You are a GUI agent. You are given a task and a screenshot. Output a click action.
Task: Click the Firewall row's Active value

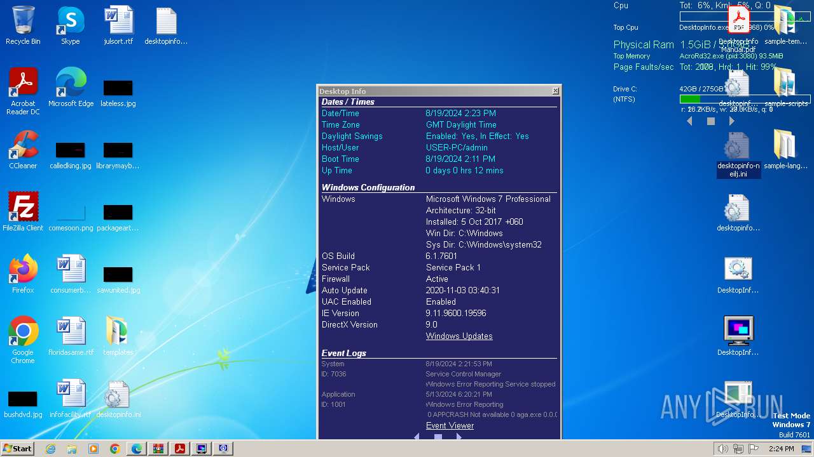[437, 279]
